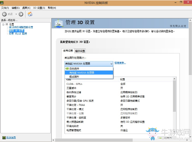Click the 管理 3D 设置 header icon
This screenshot has height=142, width=192.
[59, 23]
